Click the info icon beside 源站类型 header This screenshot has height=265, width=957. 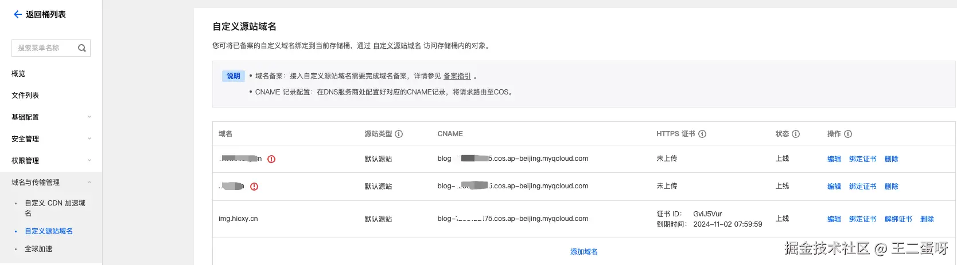(399, 134)
